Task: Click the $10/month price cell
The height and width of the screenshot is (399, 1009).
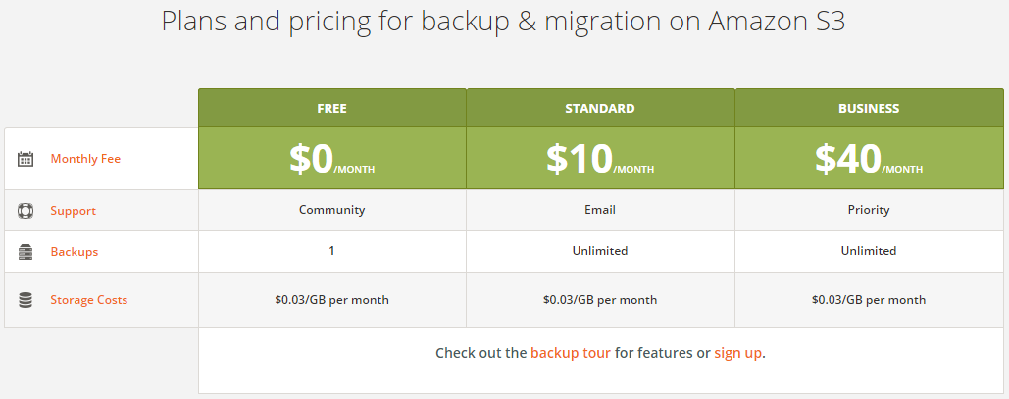Action: click(600, 159)
